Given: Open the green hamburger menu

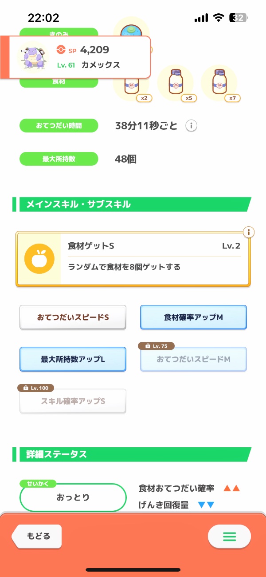Looking at the screenshot, I should (x=229, y=537).
